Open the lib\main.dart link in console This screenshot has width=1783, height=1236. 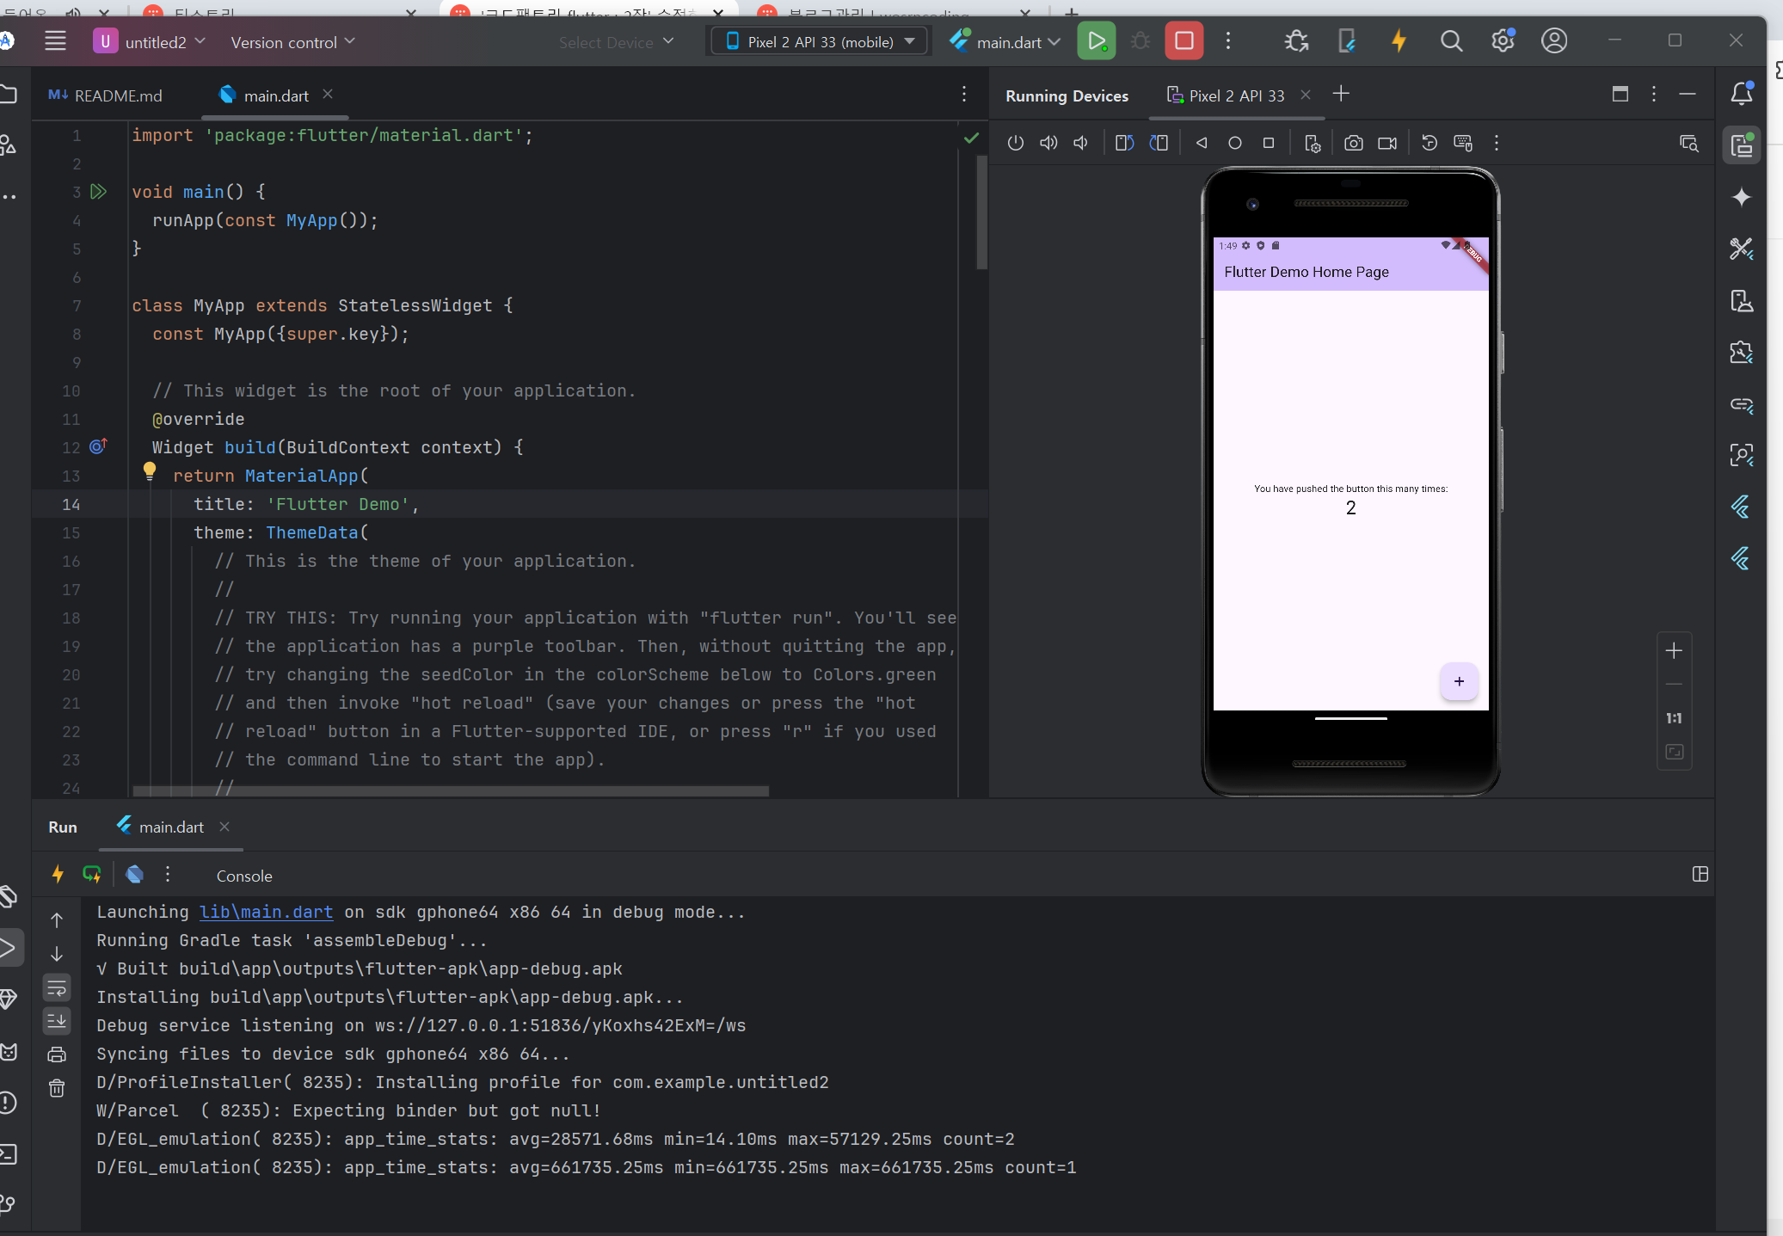[266, 912]
